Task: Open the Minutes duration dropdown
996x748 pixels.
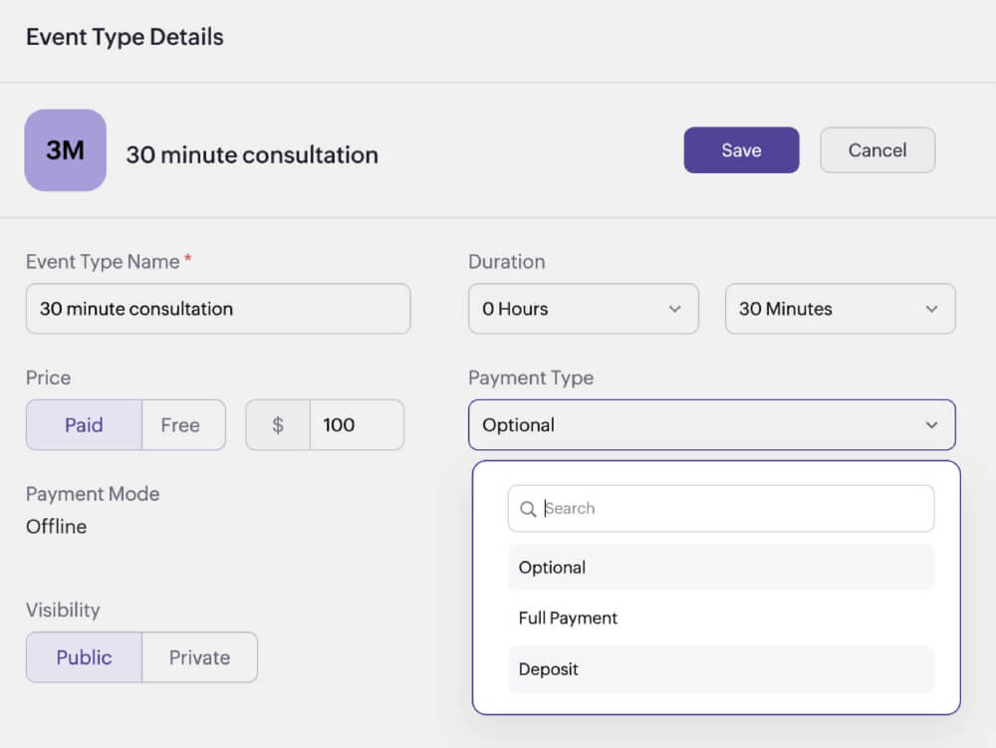Action: click(840, 309)
